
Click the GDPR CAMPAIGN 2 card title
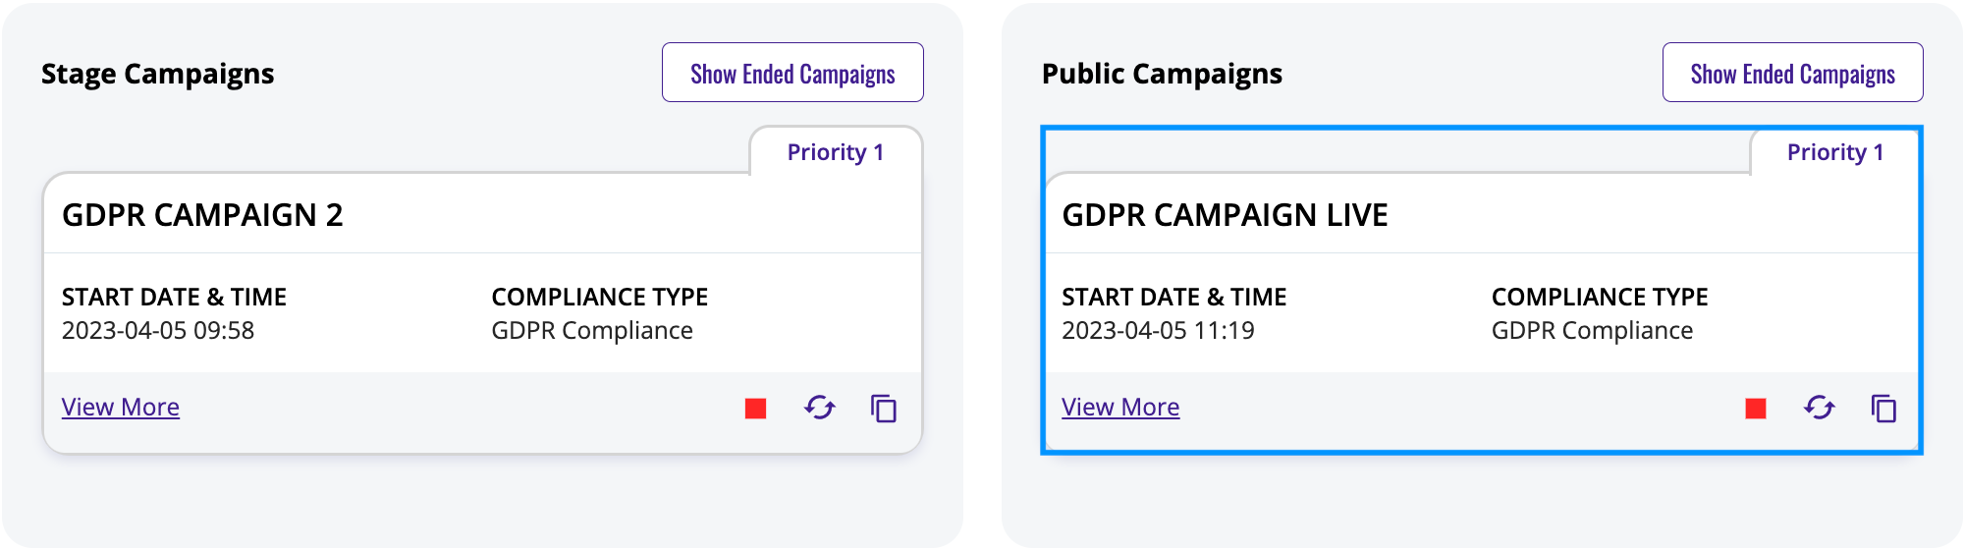pyautogui.click(x=202, y=215)
